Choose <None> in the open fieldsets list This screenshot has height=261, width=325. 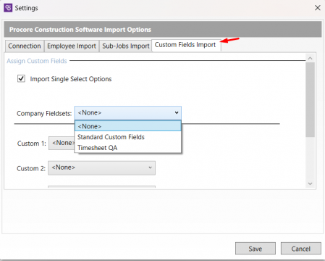128,126
